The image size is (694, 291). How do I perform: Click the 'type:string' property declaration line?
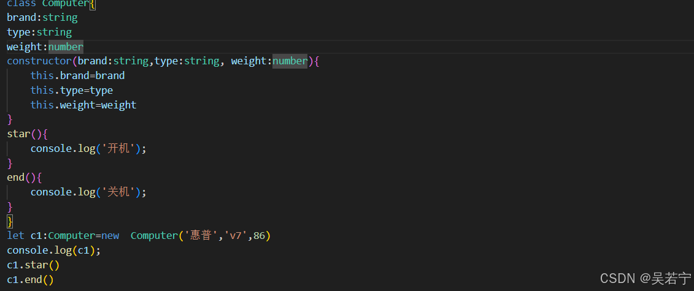point(39,32)
